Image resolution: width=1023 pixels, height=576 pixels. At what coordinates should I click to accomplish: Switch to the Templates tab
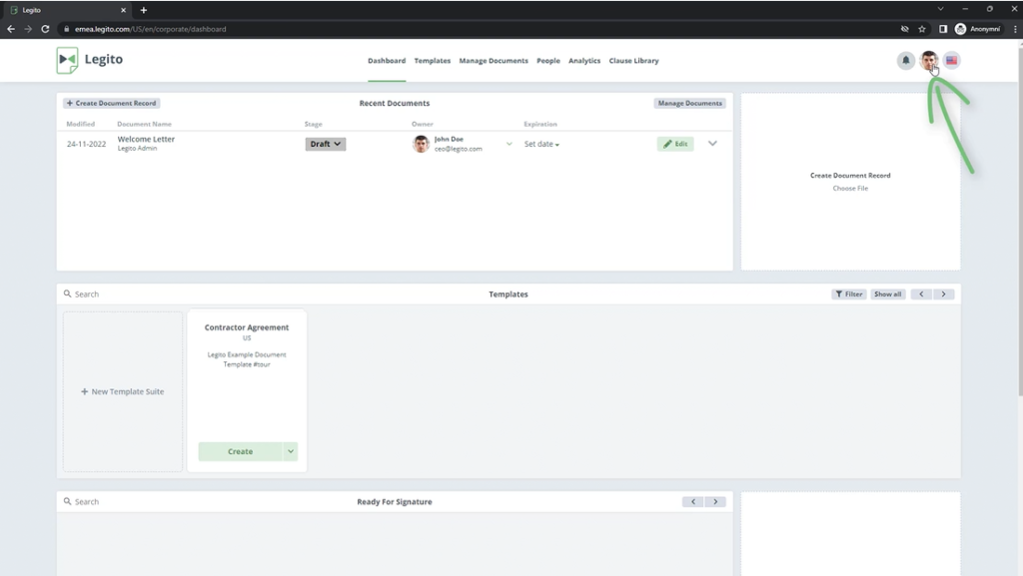pos(433,61)
